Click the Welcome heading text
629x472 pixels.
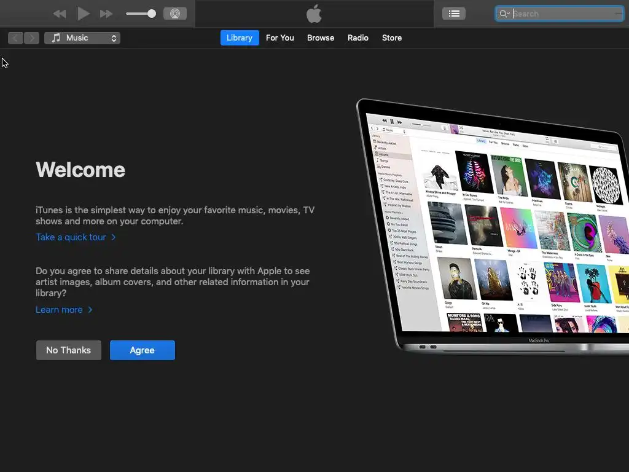80,170
